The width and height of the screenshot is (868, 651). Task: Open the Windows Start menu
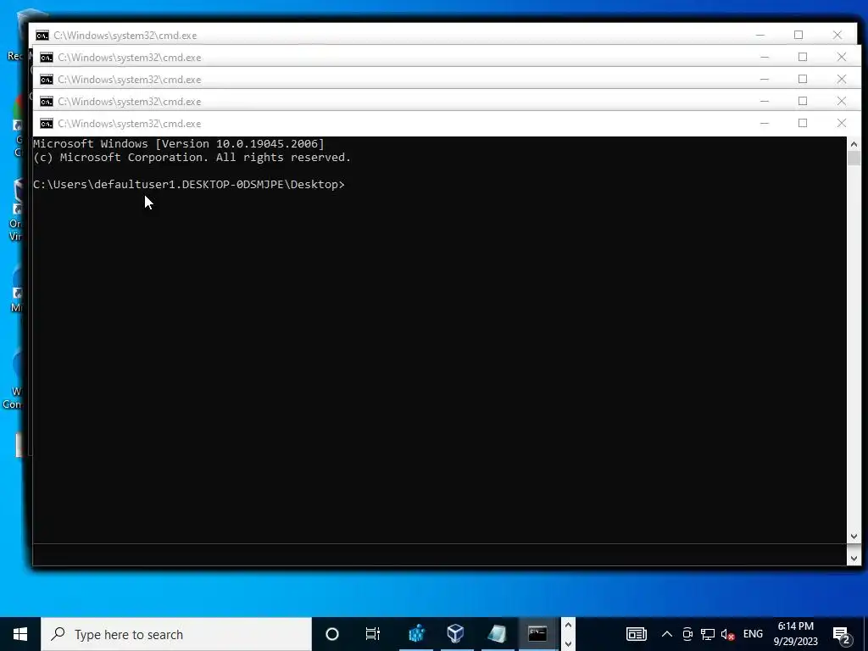pyautogui.click(x=20, y=634)
